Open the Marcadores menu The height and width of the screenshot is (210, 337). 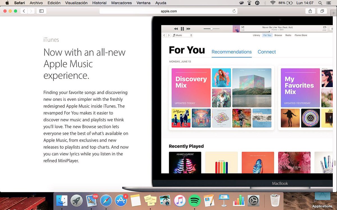point(121,3)
